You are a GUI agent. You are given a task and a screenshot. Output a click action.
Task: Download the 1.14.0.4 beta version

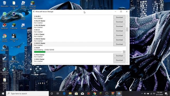pyautogui.click(x=119, y=56)
